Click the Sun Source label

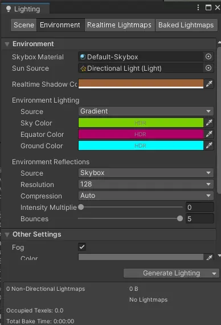point(30,68)
